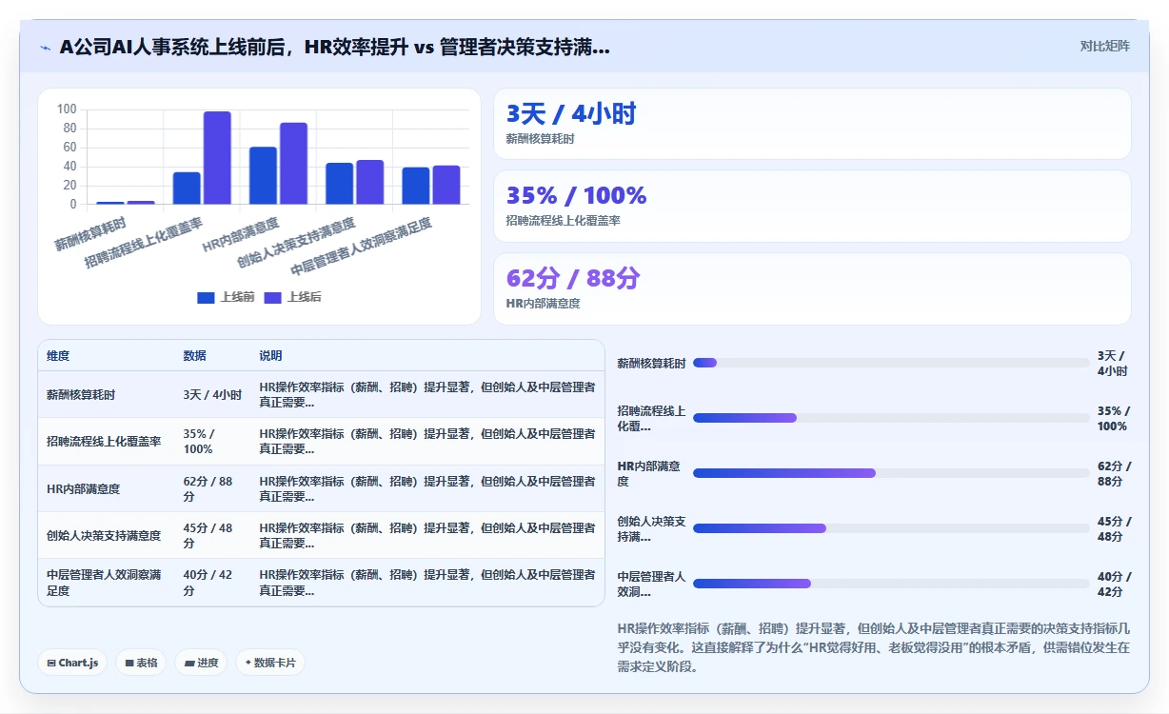Click the 招聘流程线上化 progress bar
This screenshot has width=1169, height=714.
pos(891,418)
